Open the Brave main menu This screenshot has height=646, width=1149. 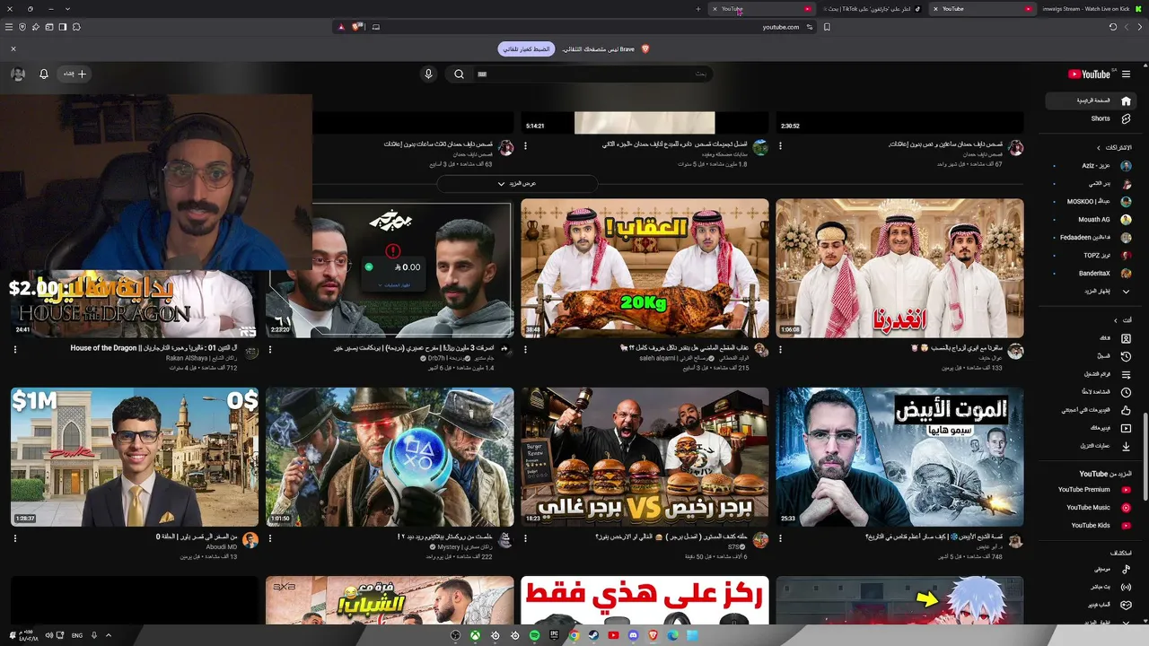pyautogui.click(x=9, y=27)
